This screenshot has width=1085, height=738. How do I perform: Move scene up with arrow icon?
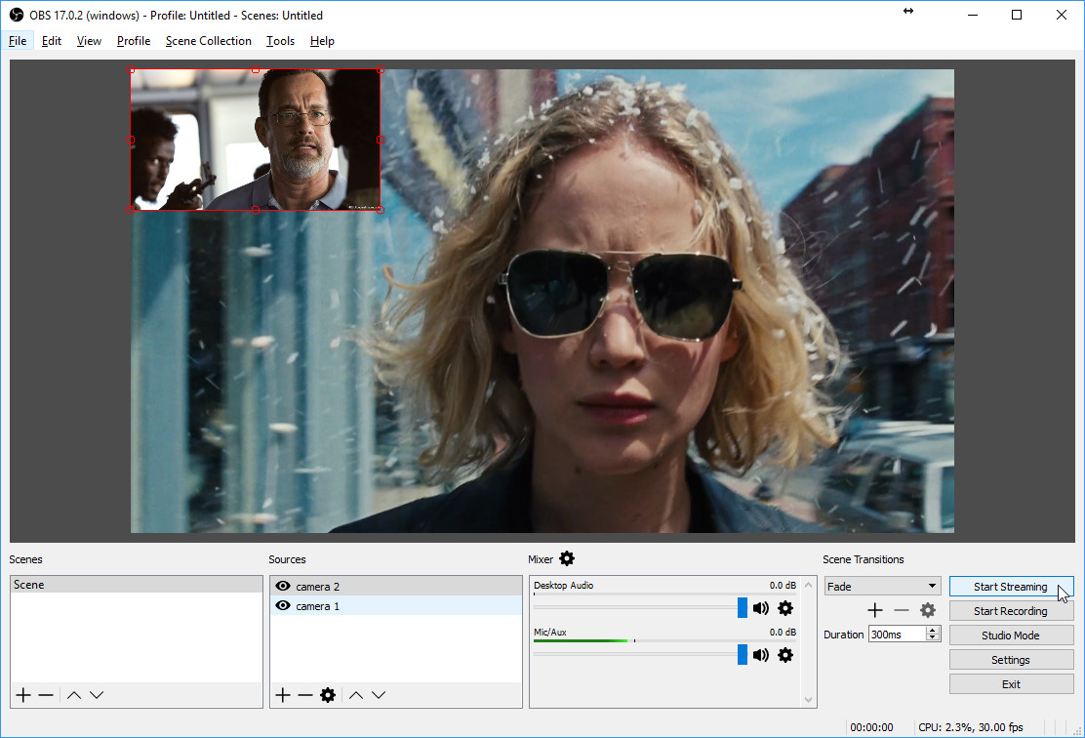click(x=74, y=695)
